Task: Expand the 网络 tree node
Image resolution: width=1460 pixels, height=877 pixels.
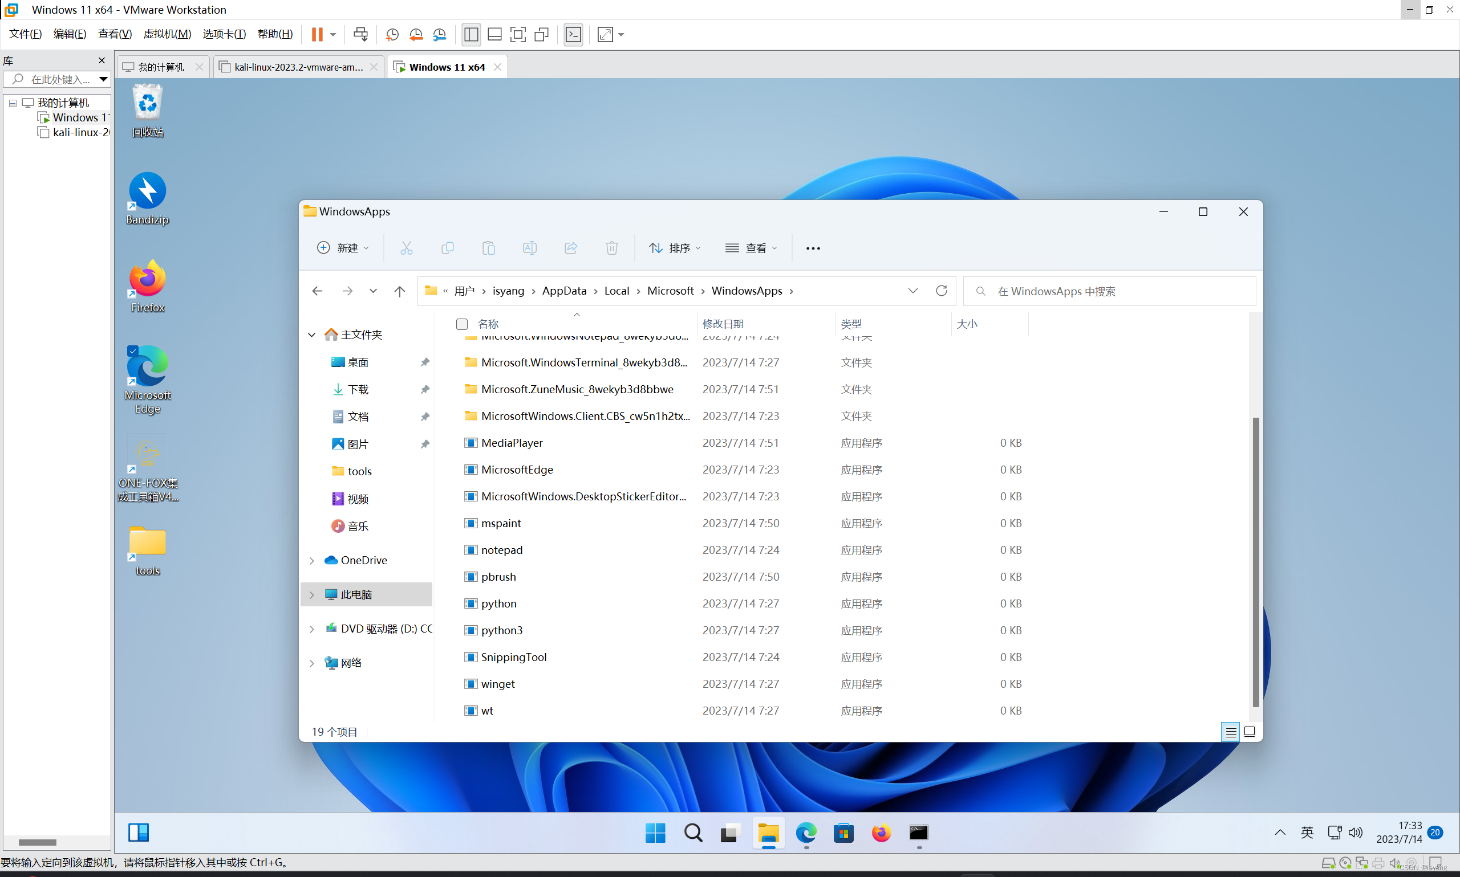Action: (311, 663)
